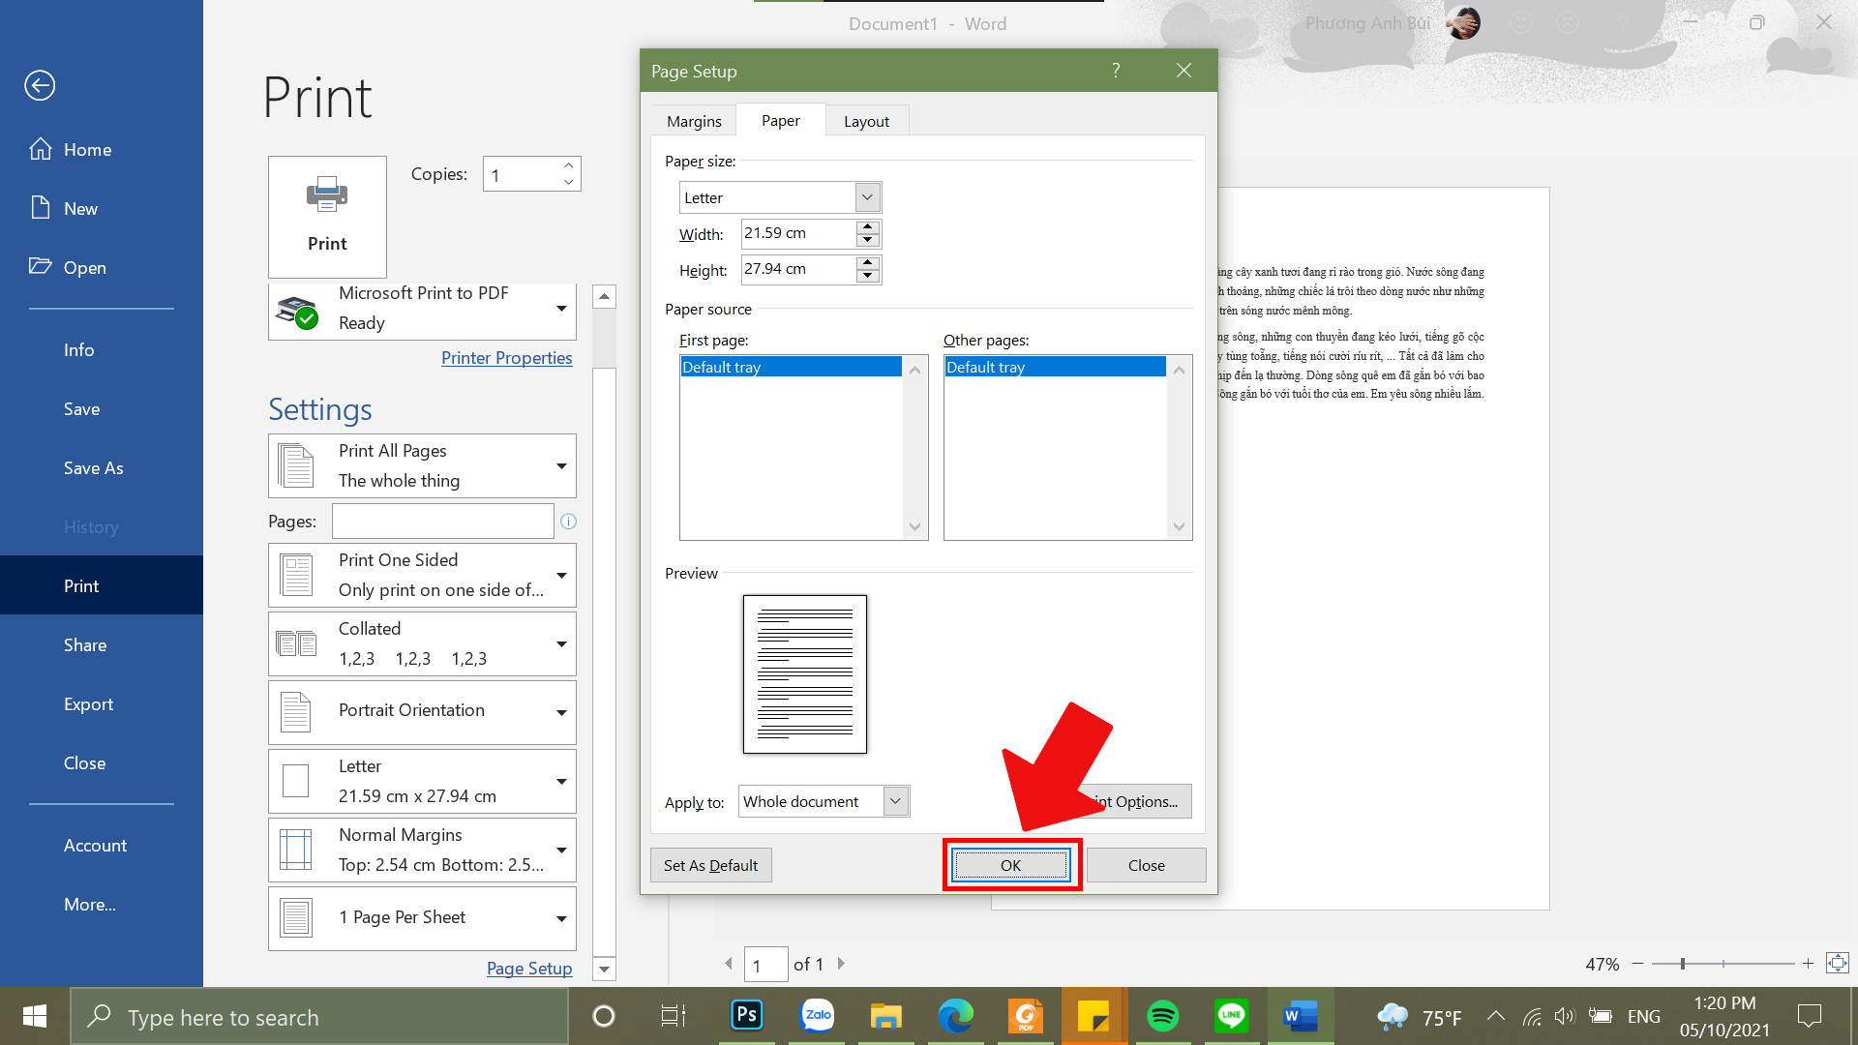1858x1045 pixels.
Task: Click the back arrow icon
Action: coord(40,85)
